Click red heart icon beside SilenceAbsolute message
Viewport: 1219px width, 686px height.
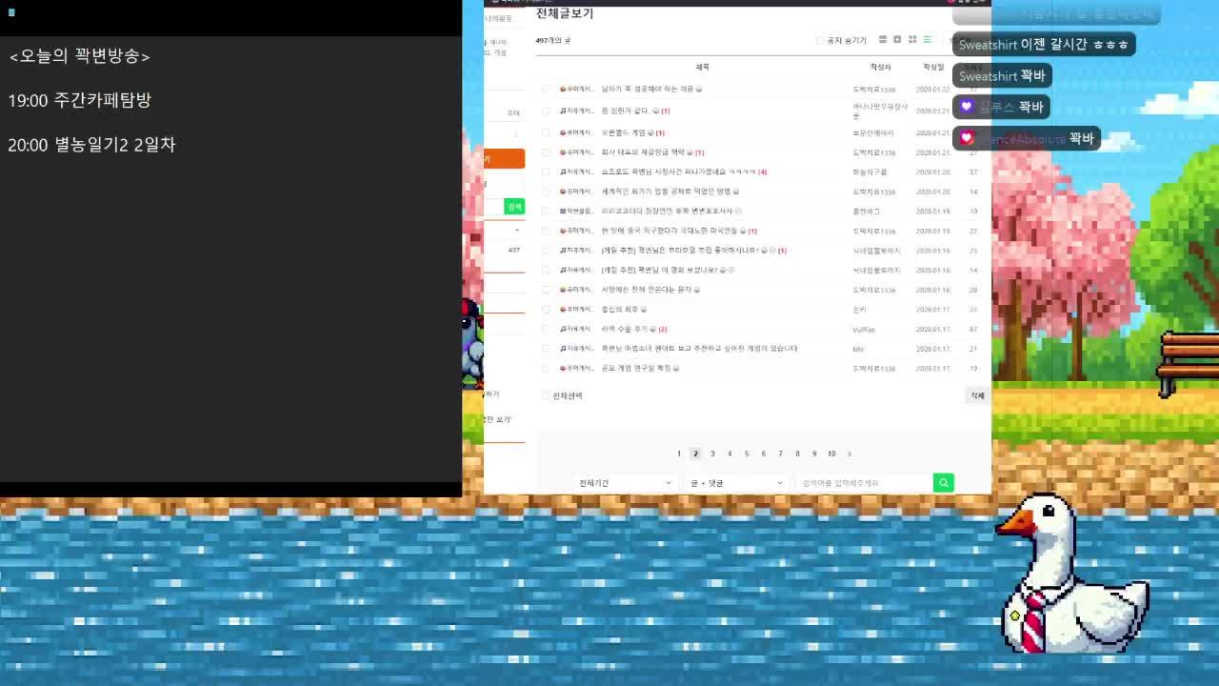pyautogui.click(x=968, y=138)
